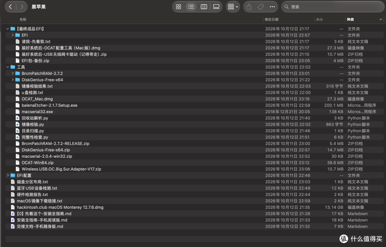Sort by the 名称 column header
Screen dimensions: 386x247
coord(23,19)
